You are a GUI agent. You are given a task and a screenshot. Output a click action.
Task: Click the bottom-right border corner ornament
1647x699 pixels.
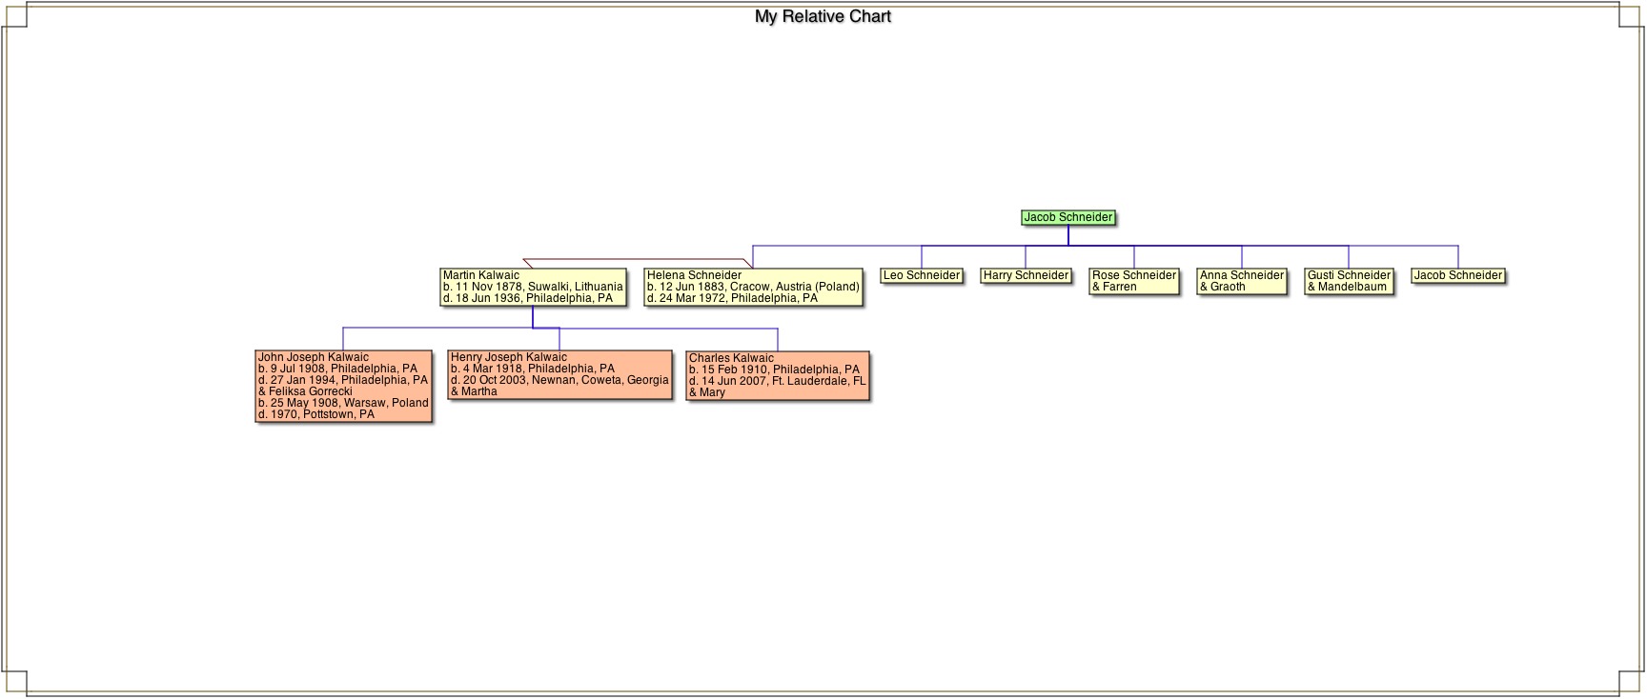(1632, 683)
